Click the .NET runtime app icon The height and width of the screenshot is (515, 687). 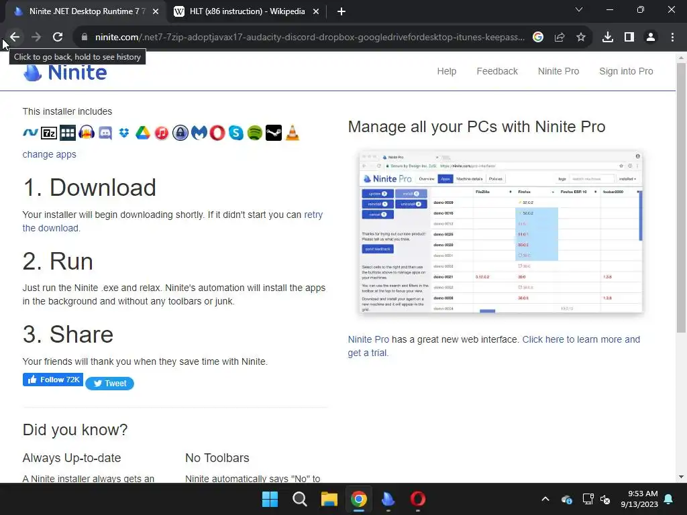[x=30, y=132]
